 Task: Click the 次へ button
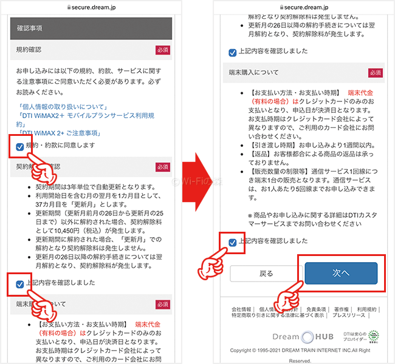[341, 273]
